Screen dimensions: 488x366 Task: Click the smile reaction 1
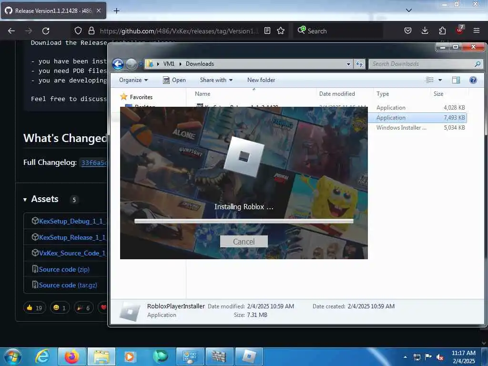(60, 308)
